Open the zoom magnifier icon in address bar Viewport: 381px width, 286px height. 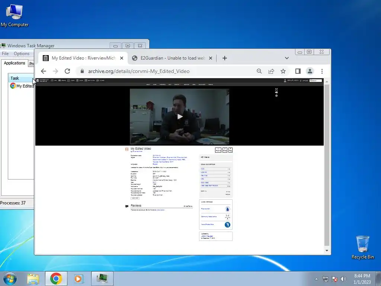pyautogui.click(x=259, y=71)
